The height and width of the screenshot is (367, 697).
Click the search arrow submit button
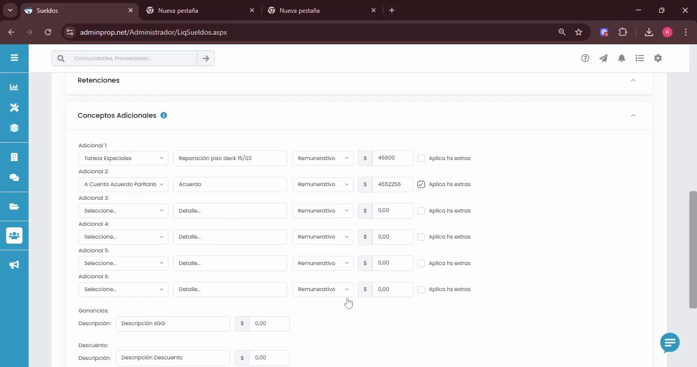pyautogui.click(x=206, y=58)
